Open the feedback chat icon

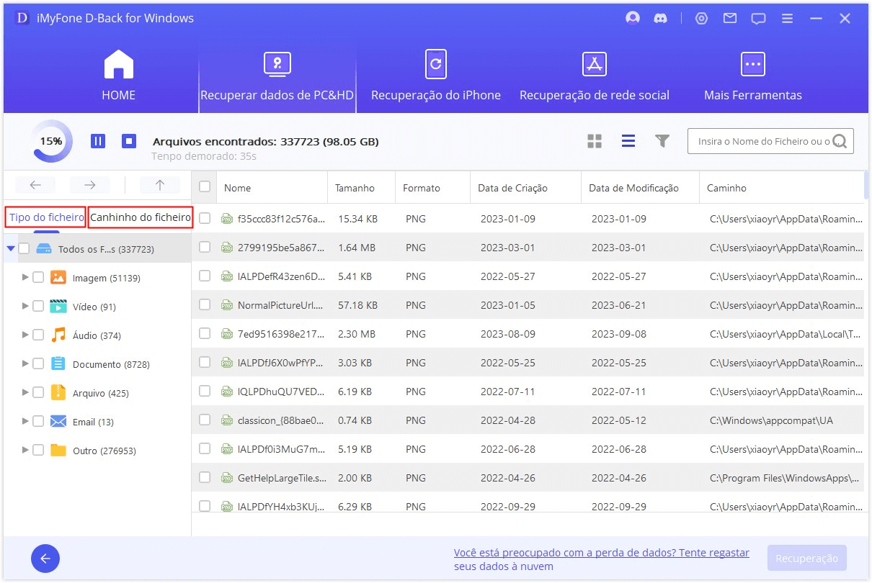point(758,19)
